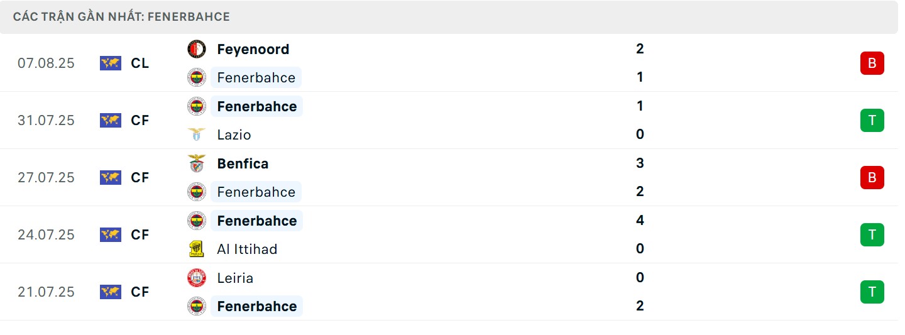Click the green T badge for Leiria match
The image size is (905, 335).
tap(872, 292)
